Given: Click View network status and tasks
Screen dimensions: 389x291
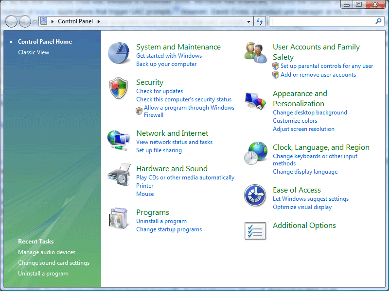Looking at the screenshot, I should tap(174, 142).
